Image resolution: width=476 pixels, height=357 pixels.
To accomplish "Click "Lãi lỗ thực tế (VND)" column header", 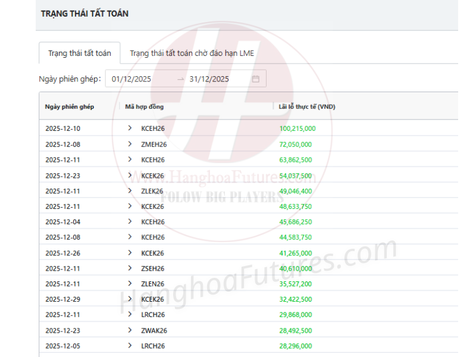I will point(308,107).
